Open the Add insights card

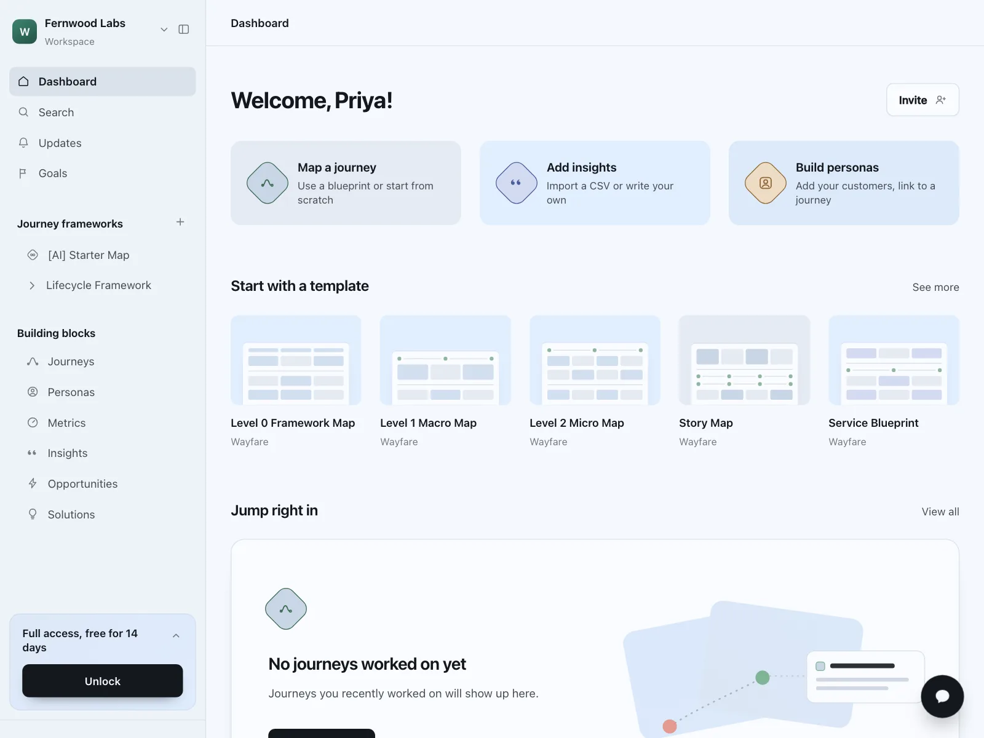(x=595, y=183)
